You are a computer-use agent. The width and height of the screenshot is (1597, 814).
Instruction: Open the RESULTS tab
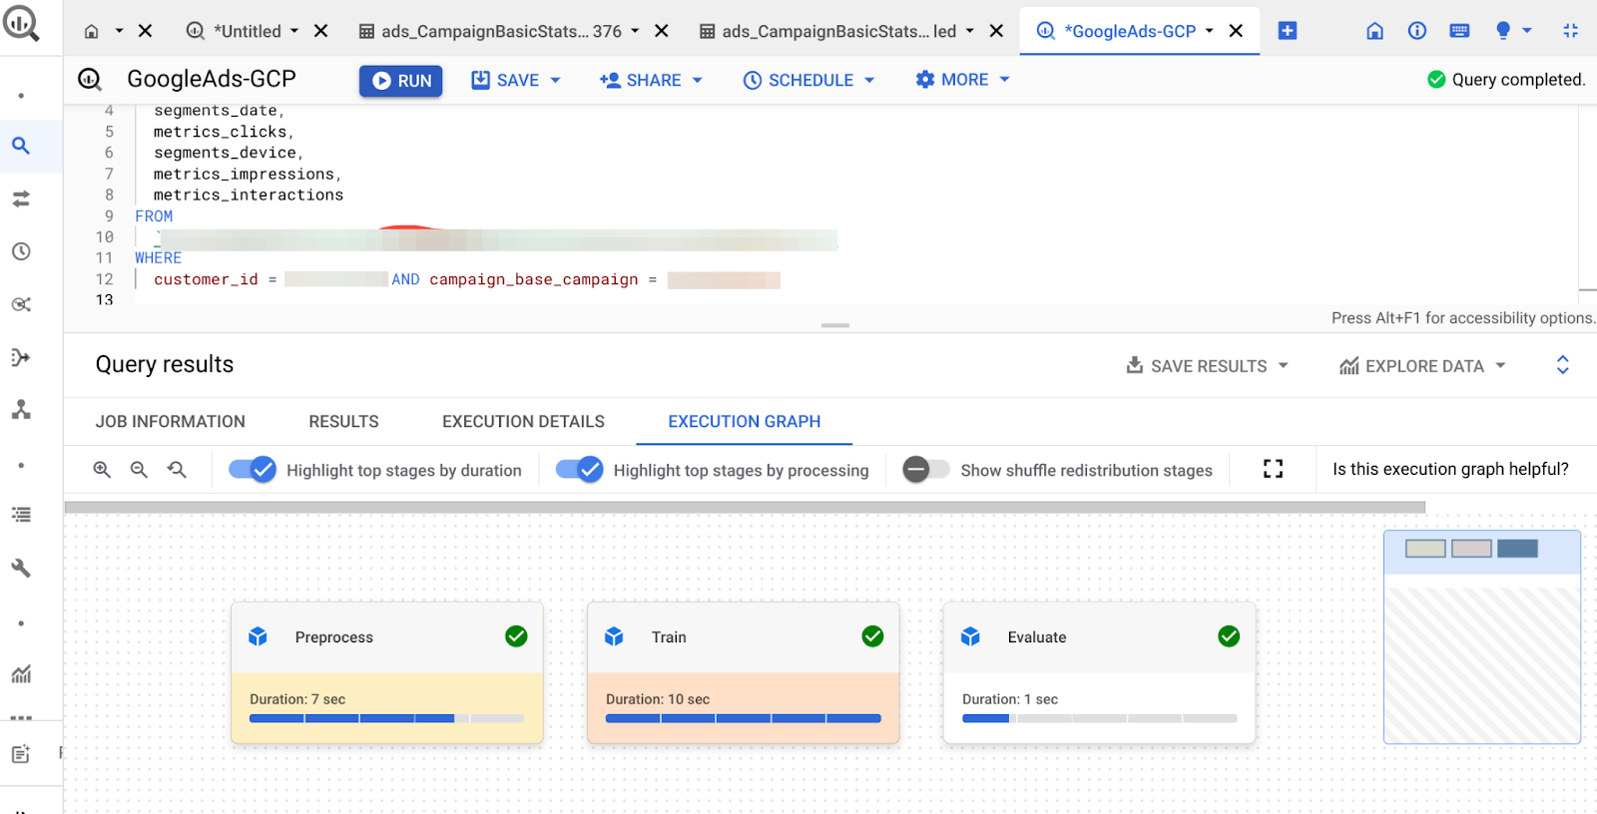pos(343,422)
